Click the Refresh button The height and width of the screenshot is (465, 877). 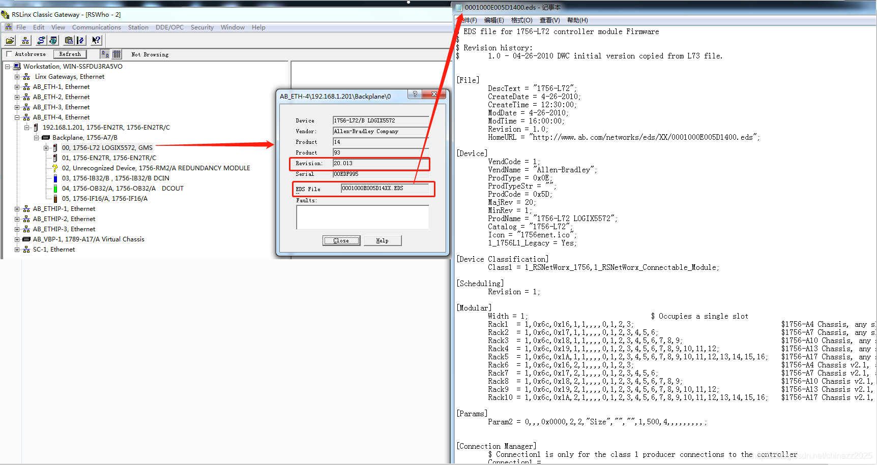click(70, 54)
